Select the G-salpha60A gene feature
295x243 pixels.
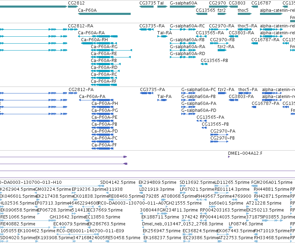[183, 7]
